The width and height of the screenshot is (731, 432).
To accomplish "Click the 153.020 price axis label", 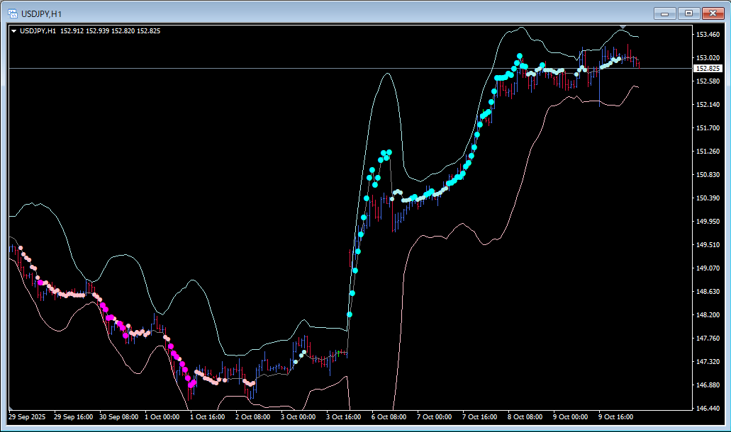I will pos(708,58).
